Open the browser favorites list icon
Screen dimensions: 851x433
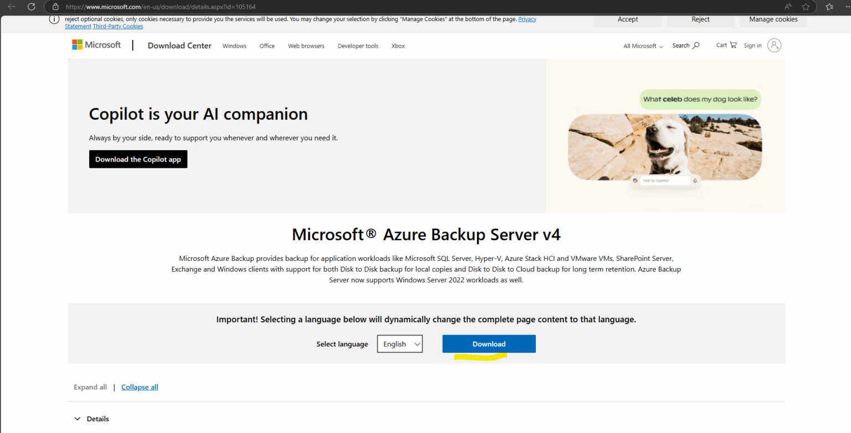coord(829,7)
